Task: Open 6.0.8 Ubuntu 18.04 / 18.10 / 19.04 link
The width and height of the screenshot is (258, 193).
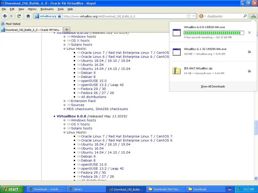Action: pos(106,144)
